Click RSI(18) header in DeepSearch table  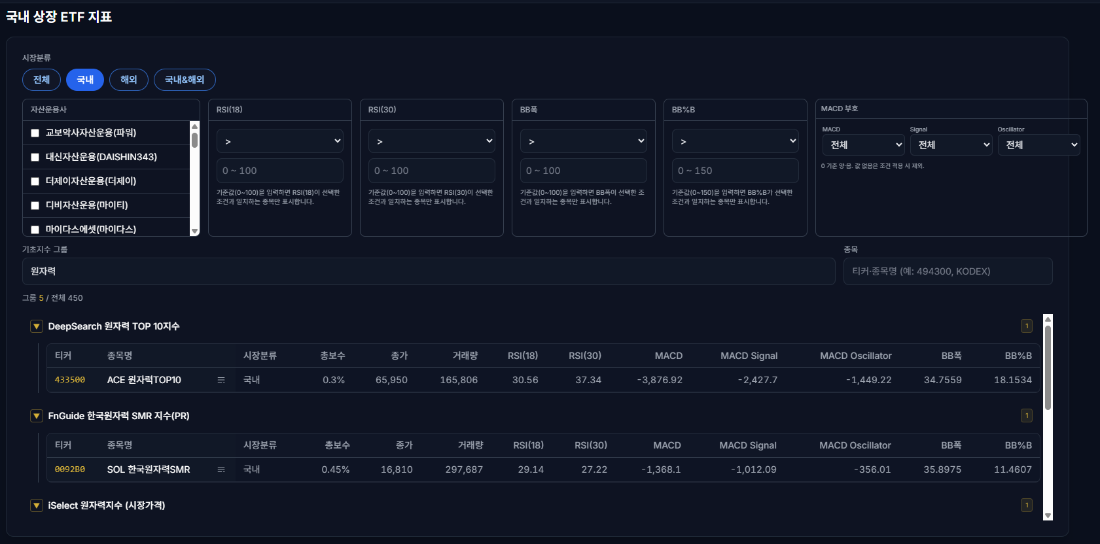coord(523,356)
